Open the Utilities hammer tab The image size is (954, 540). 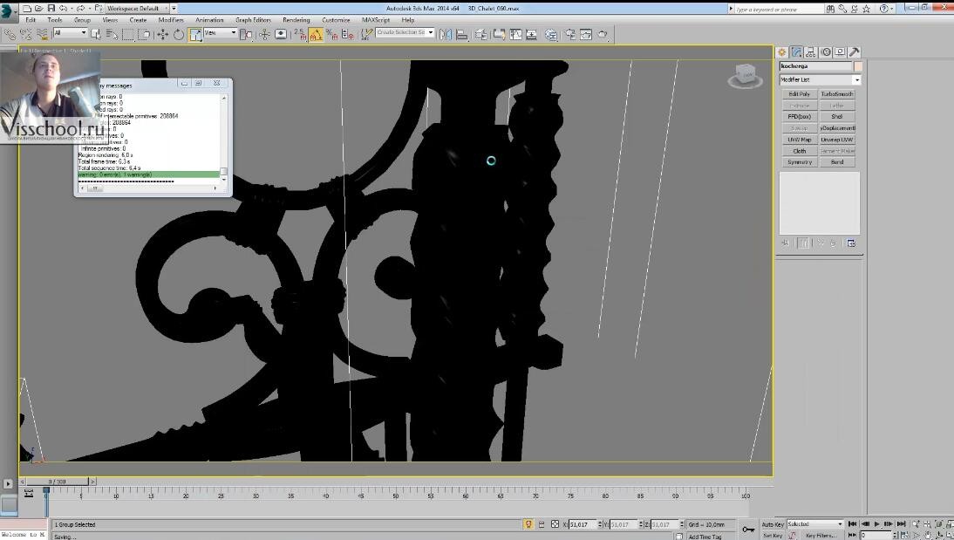pyautogui.click(x=855, y=52)
